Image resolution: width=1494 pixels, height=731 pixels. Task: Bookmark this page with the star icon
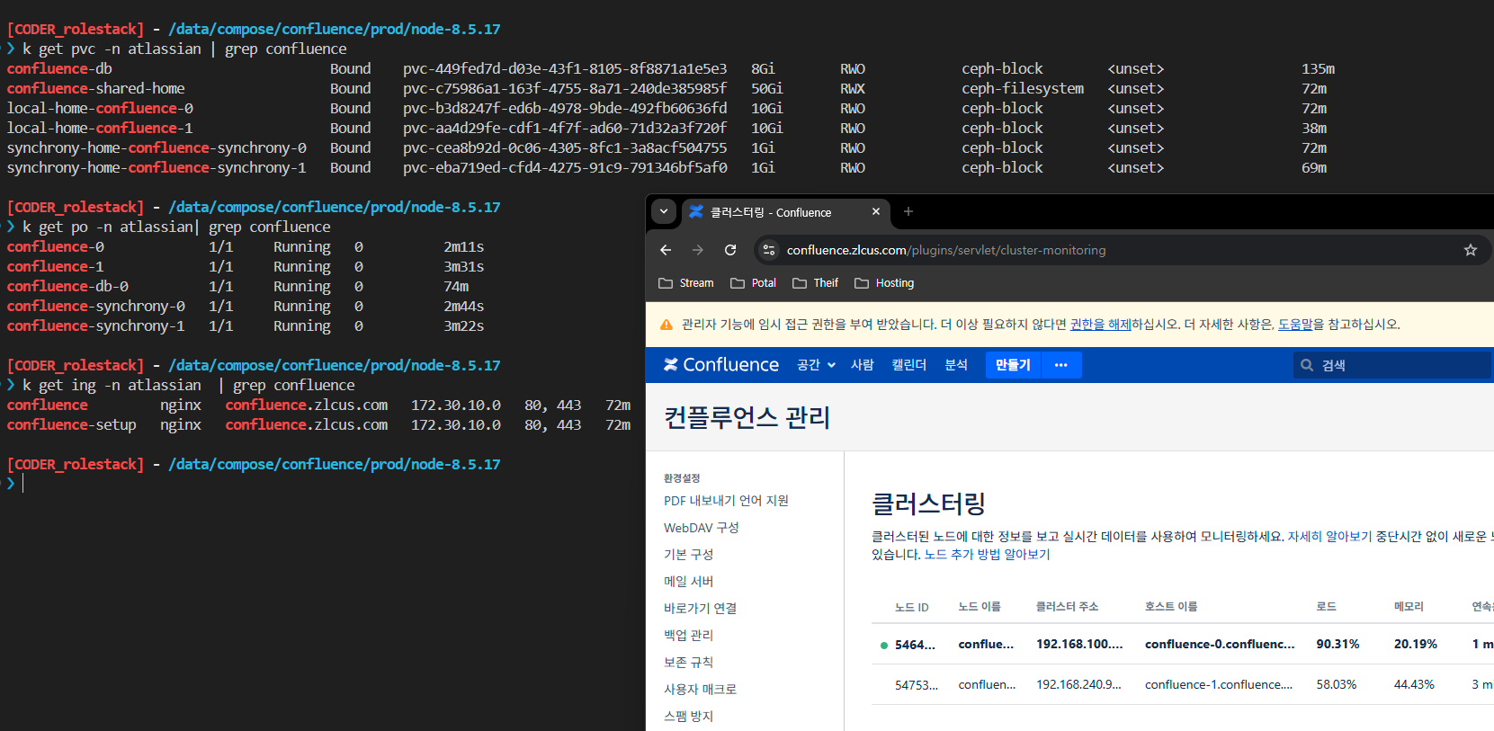[x=1471, y=250]
